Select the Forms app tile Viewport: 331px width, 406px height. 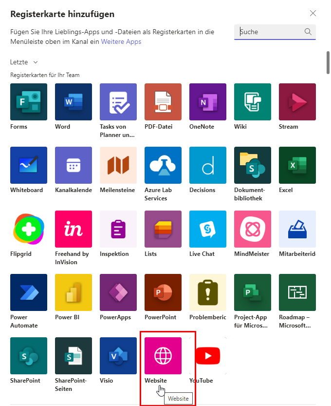click(x=29, y=102)
